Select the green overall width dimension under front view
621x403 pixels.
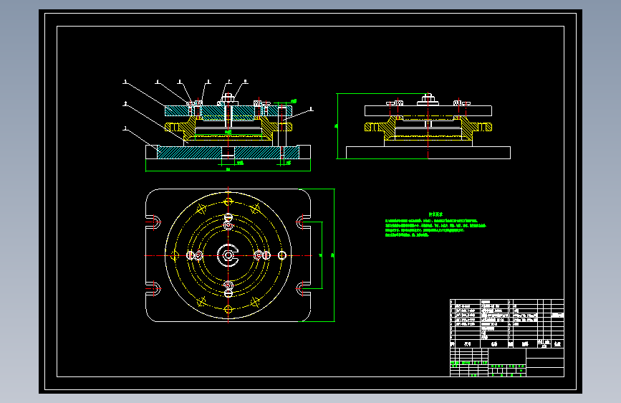click(x=228, y=171)
